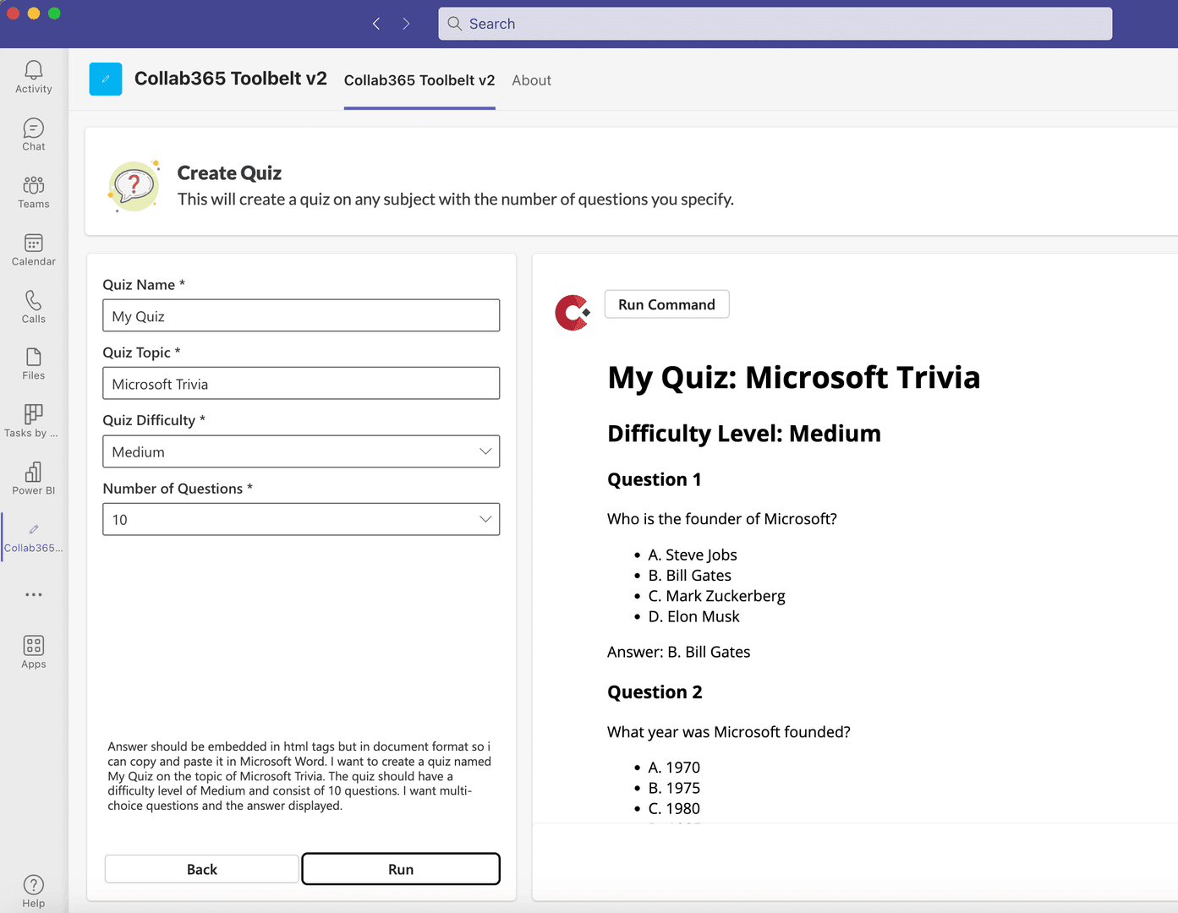Select the Collab365 Toolbelt v2 tab
The width and height of the screenshot is (1178, 913).
click(419, 80)
